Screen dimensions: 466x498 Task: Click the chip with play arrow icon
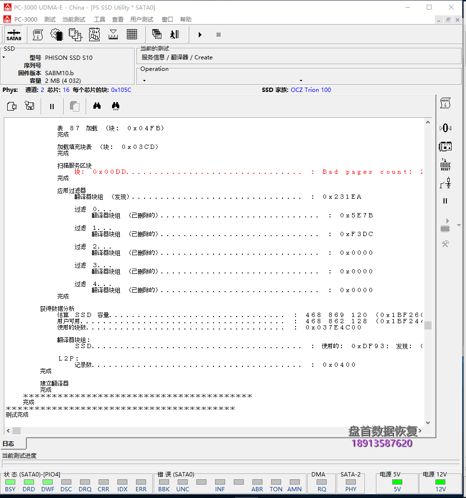[445, 226]
